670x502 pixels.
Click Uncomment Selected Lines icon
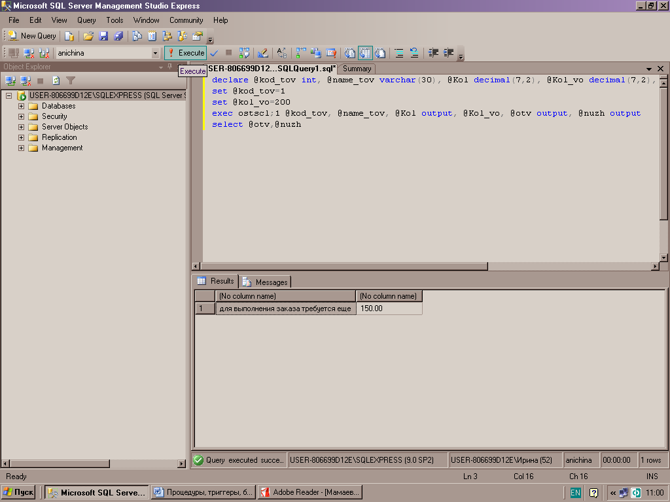[414, 53]
